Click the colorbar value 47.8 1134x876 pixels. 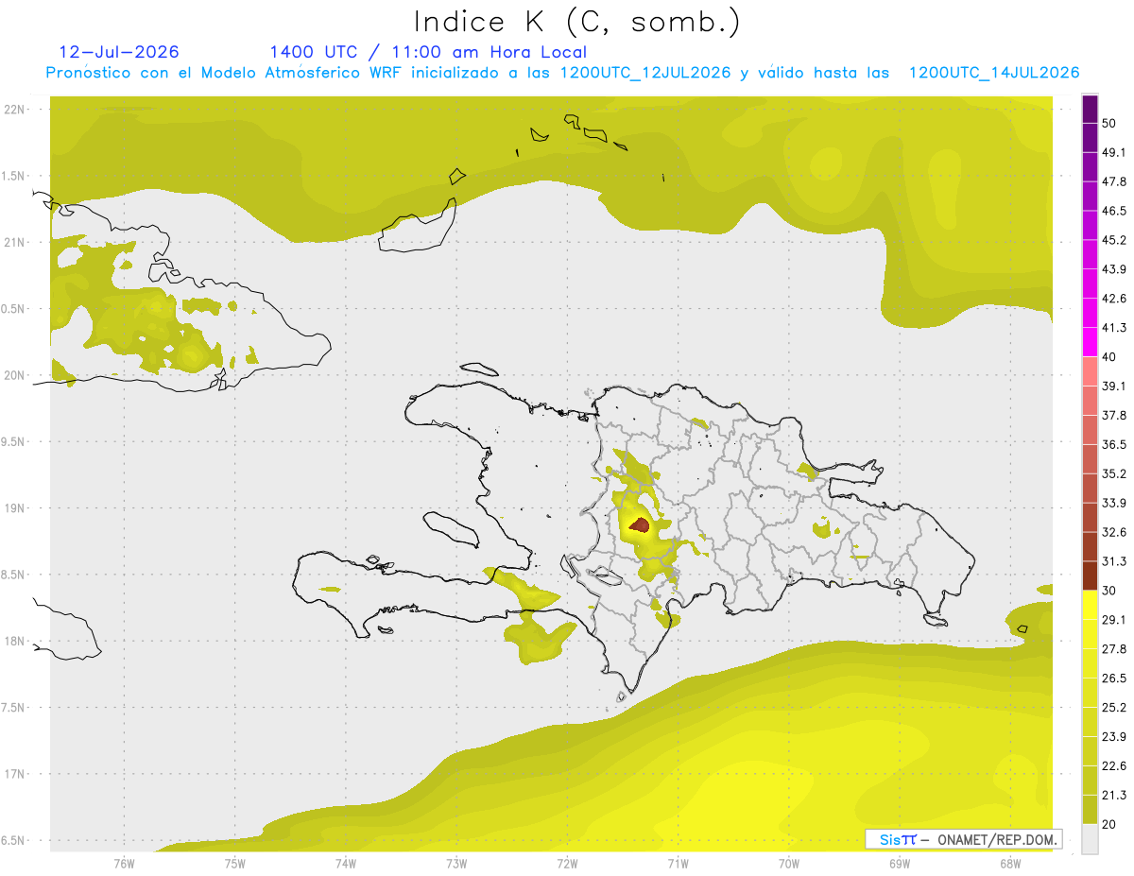(x=1114, y=181)
